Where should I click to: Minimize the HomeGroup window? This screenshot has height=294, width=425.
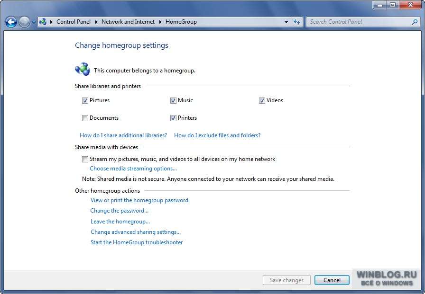(x=380, y=5)
